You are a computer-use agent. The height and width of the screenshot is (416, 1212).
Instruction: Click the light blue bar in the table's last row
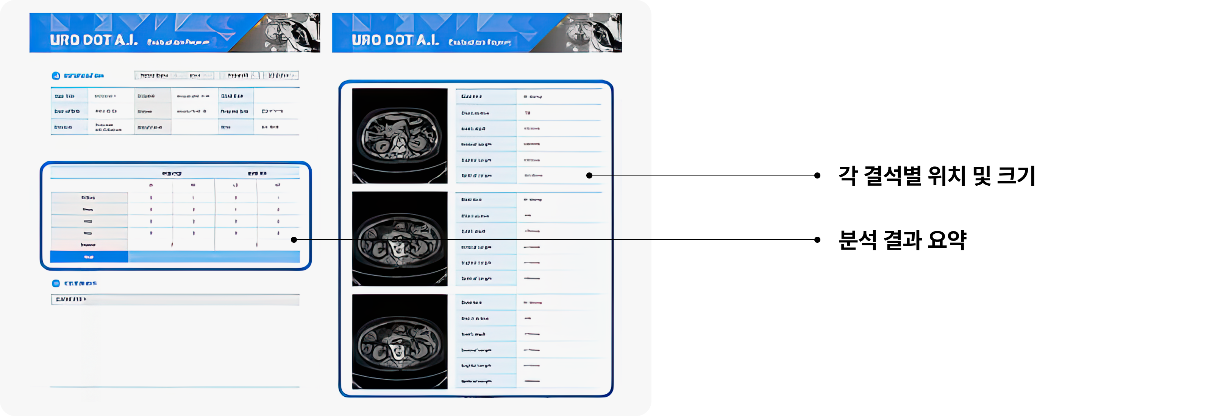click(214, 257)
